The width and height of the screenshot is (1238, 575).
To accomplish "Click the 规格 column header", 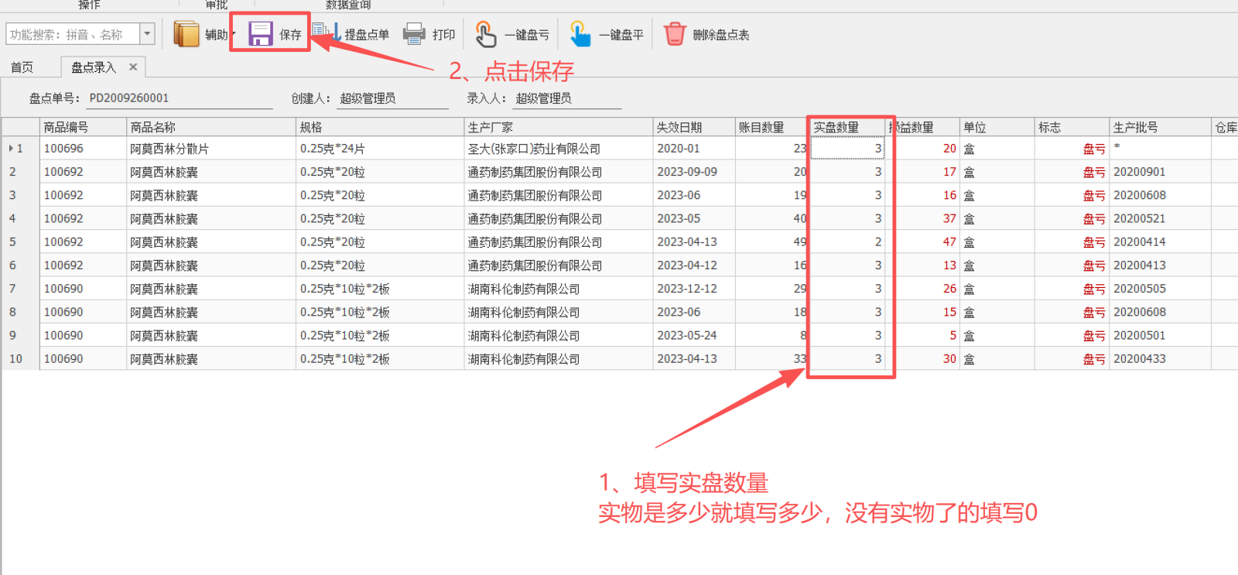I will point(380,128).
